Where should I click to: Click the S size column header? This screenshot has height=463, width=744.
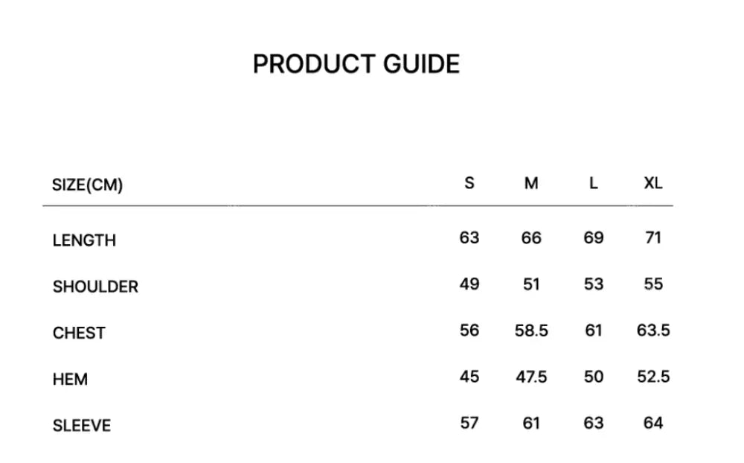click(x=469, y=183)
